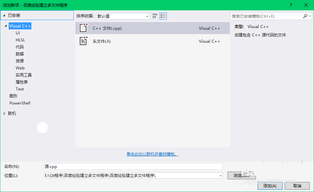The image size is (314, 192).
Task: Select the 头文件(.h) template name
Action: point(102,41)
